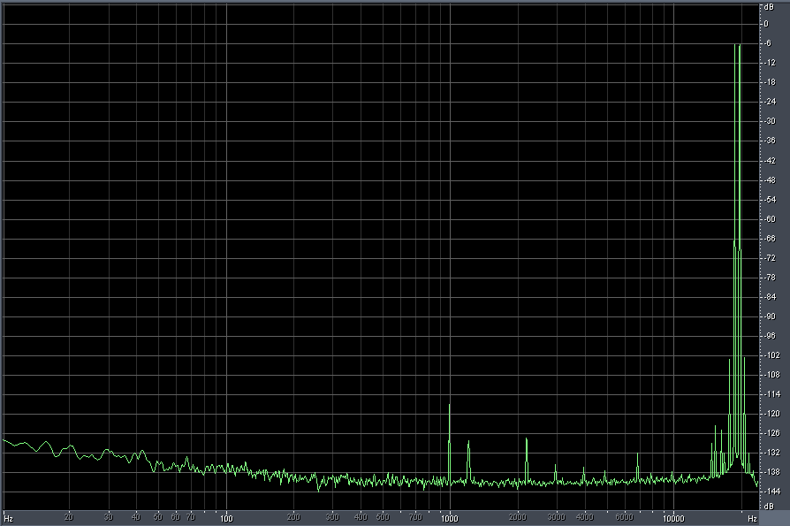Click the 100 Hz frequency axis label

click(x=226, y=518)
